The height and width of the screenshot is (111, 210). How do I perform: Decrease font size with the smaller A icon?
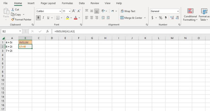(79, 11)
